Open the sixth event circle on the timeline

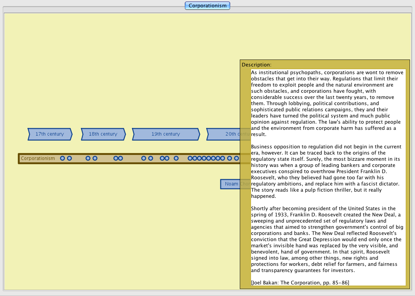pos(120,158)
